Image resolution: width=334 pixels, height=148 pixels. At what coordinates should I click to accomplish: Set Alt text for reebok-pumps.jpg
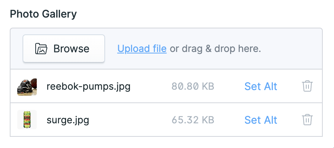(x=261, y=86)
